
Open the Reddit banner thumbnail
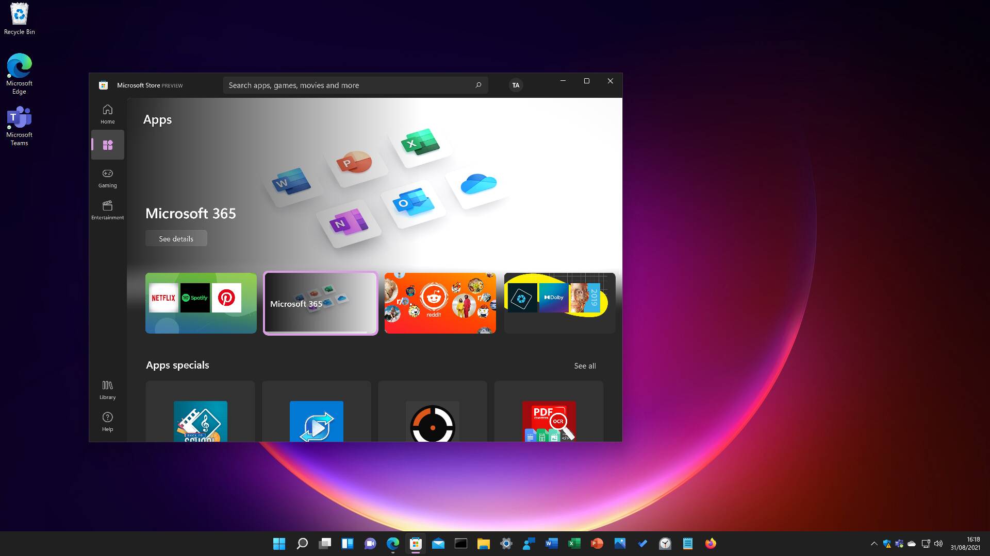440,303
